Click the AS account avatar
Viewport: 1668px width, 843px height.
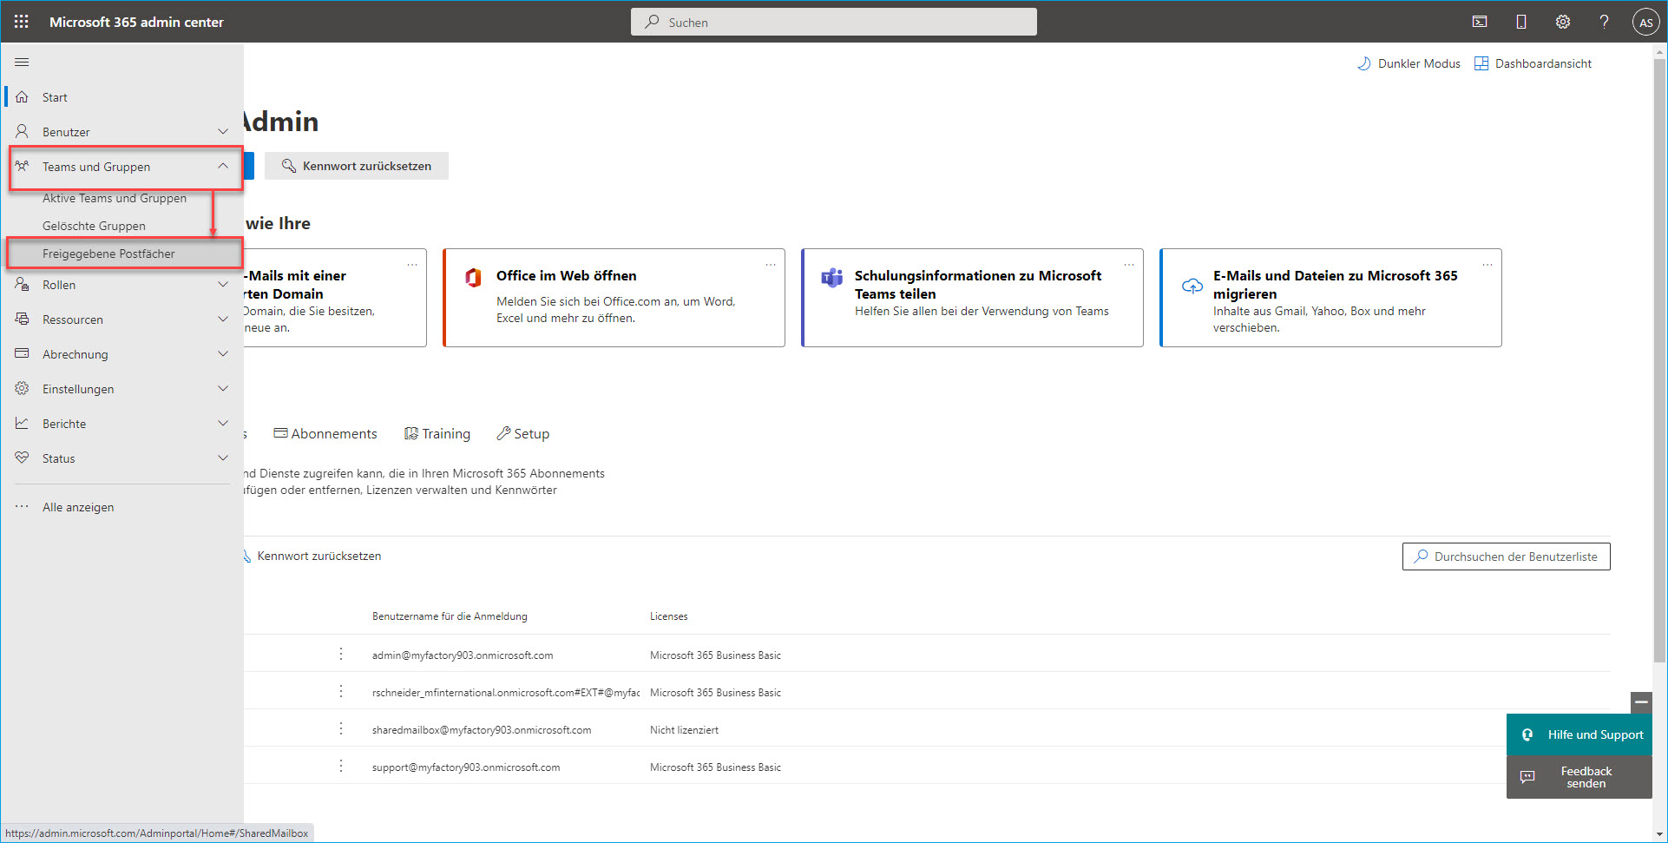[1645, 23]
